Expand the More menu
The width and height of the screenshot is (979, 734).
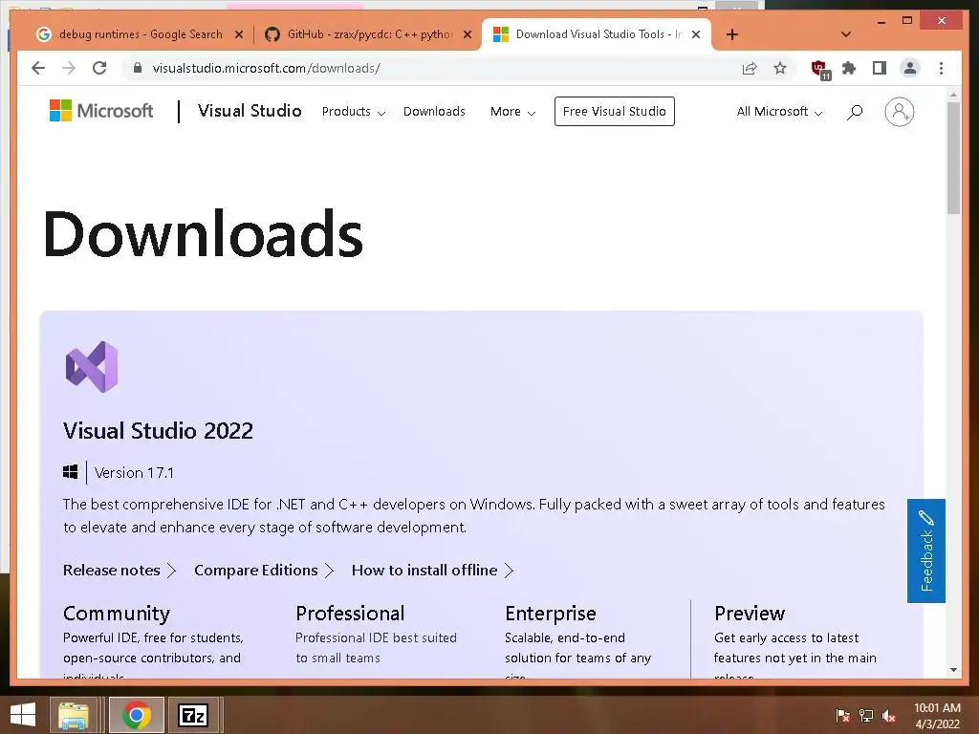(x=512, y=112)
